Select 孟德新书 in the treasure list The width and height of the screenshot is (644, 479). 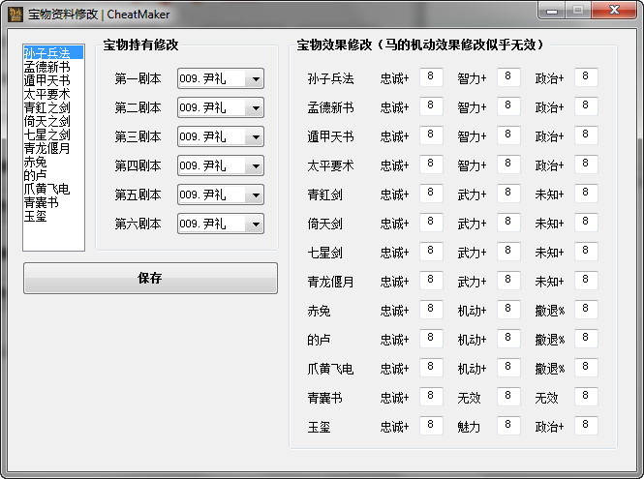coord(47,67)
